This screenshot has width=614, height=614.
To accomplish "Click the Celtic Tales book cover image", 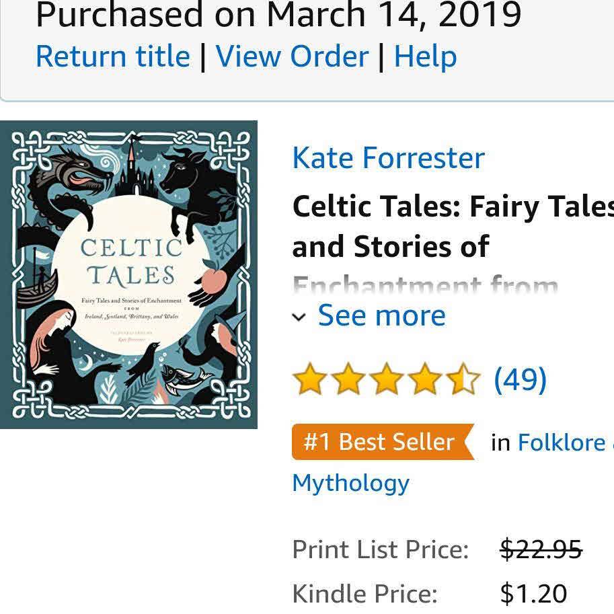I will click(128, 274).
